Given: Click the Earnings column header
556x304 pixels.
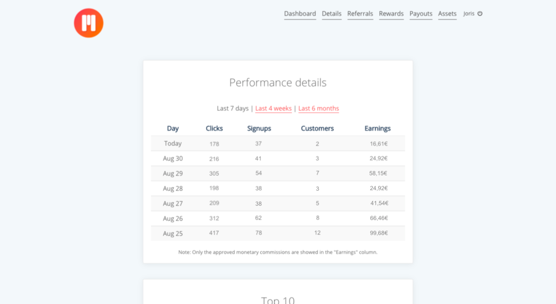Looking at the screenshot, I should pos(378,129).
